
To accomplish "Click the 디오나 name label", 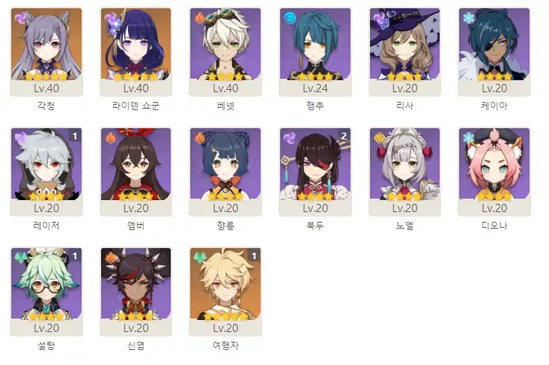I will point(494,226).
